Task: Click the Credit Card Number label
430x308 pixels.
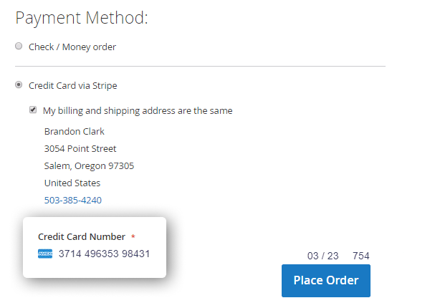Action: click(82, 236)
